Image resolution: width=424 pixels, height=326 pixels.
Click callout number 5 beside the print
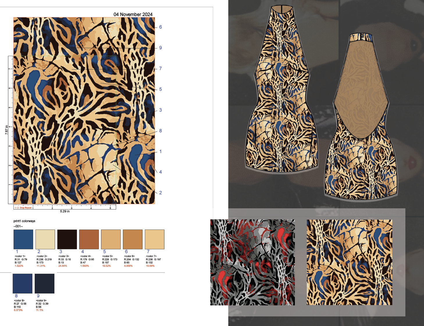click(160, 89)
